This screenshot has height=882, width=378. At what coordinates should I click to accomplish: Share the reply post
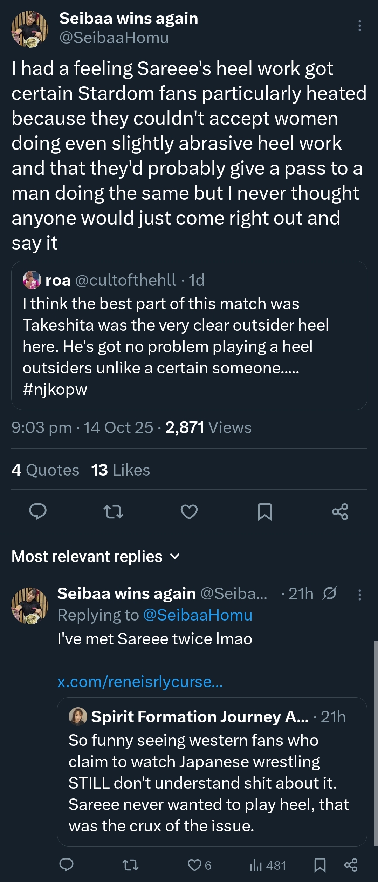click(351, 865)
